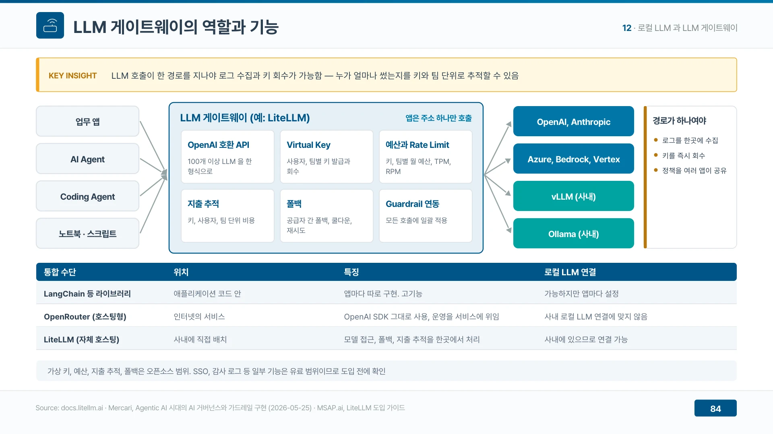Click the 노트북 · 스크립트 box
Viewport: 773px width, 434px height.
coord(87,233)
